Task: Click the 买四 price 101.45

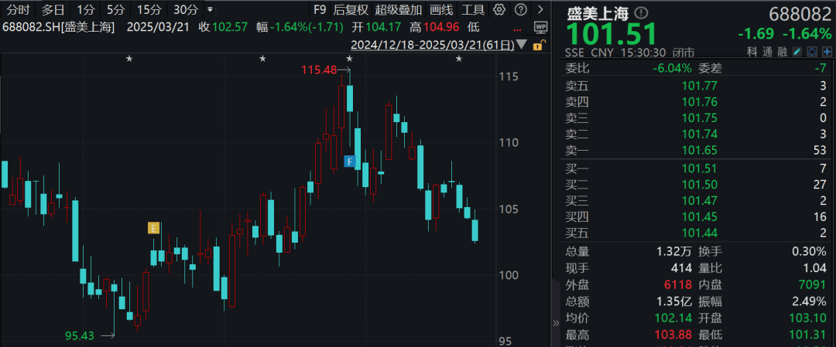Action: click(x=700, y=216)
